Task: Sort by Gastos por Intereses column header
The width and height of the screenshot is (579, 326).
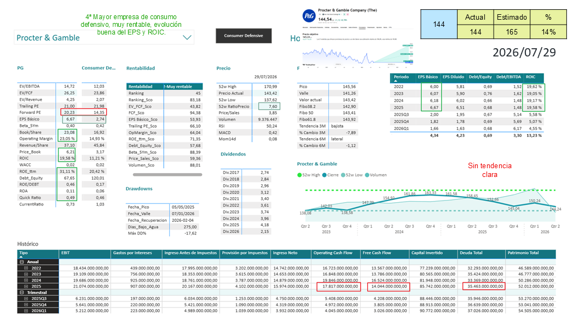Action: [x=136, y=253]
